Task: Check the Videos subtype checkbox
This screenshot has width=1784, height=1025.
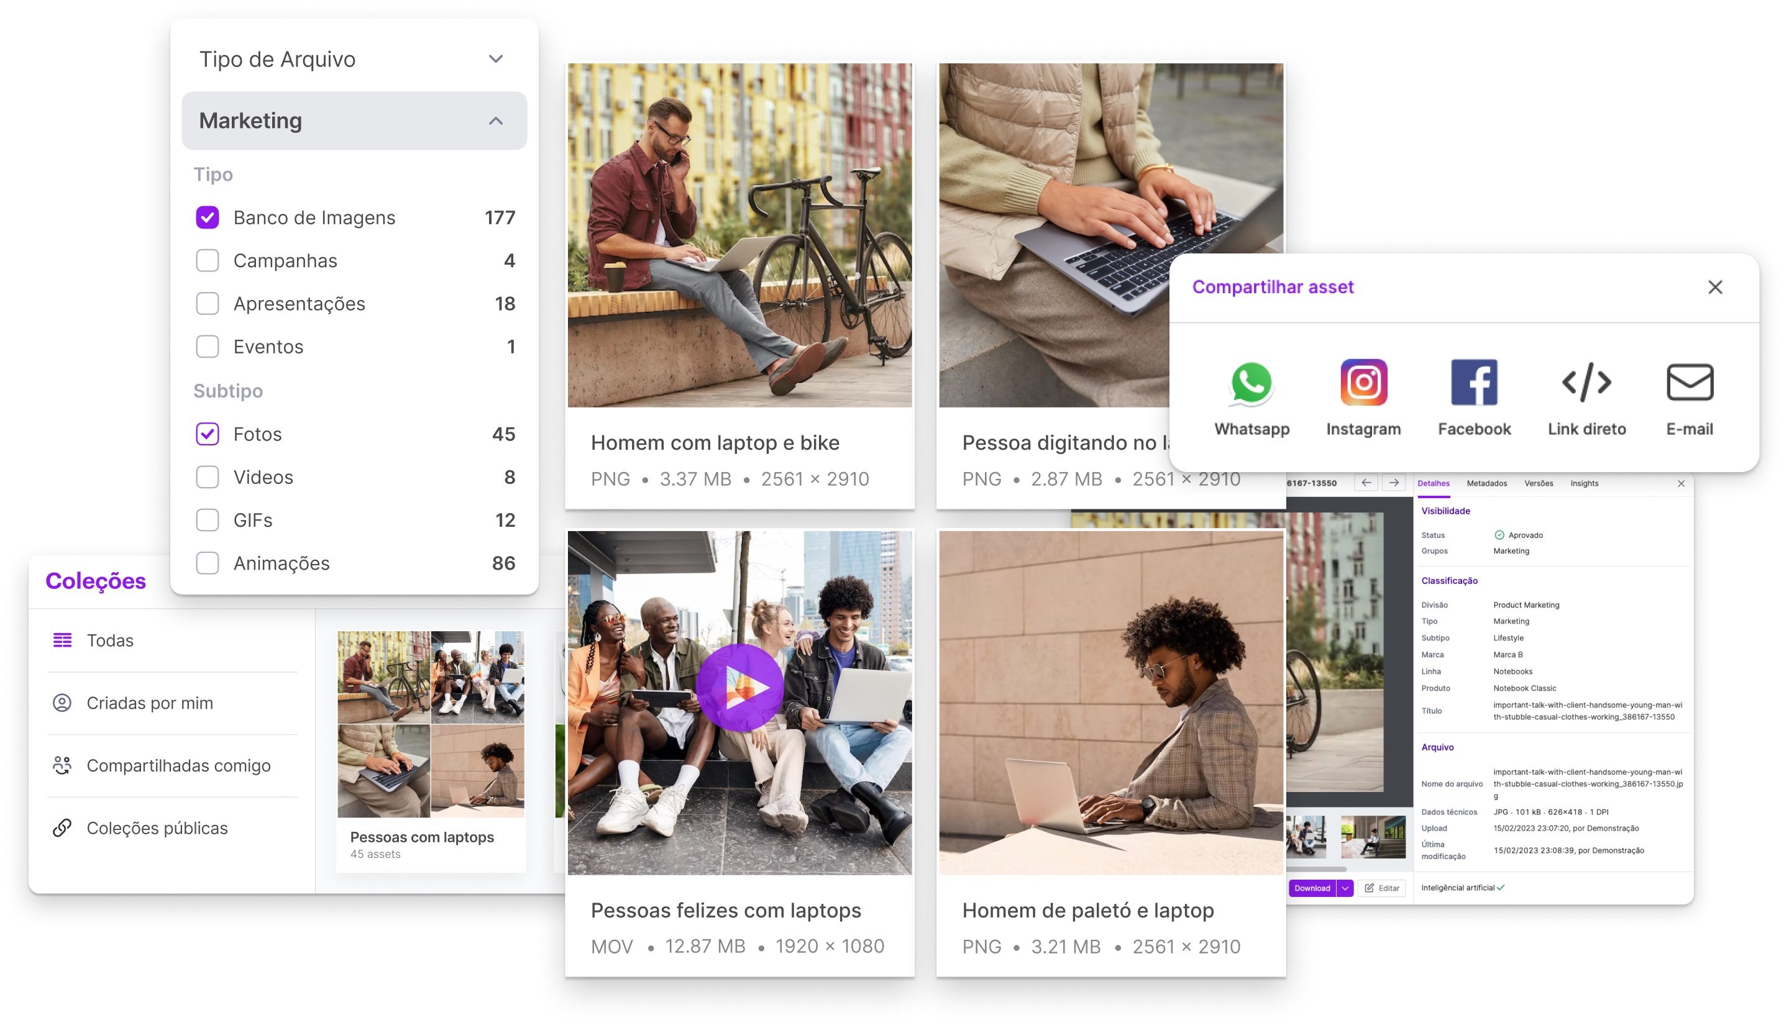Action: [207, 477]
